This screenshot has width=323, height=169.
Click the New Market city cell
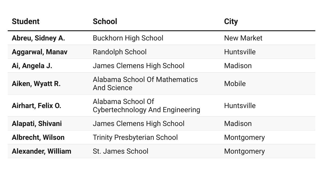tap(243, 38)
